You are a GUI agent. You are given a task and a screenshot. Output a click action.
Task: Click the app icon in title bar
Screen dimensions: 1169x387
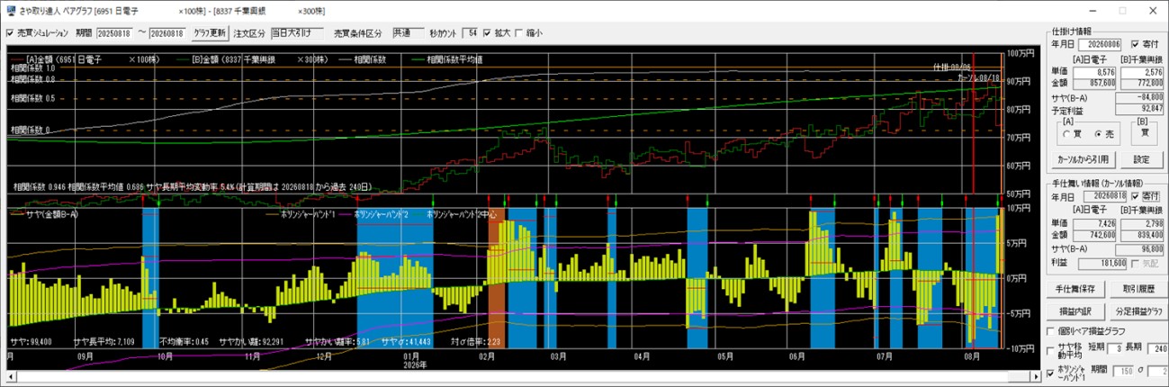pos(10,10)
